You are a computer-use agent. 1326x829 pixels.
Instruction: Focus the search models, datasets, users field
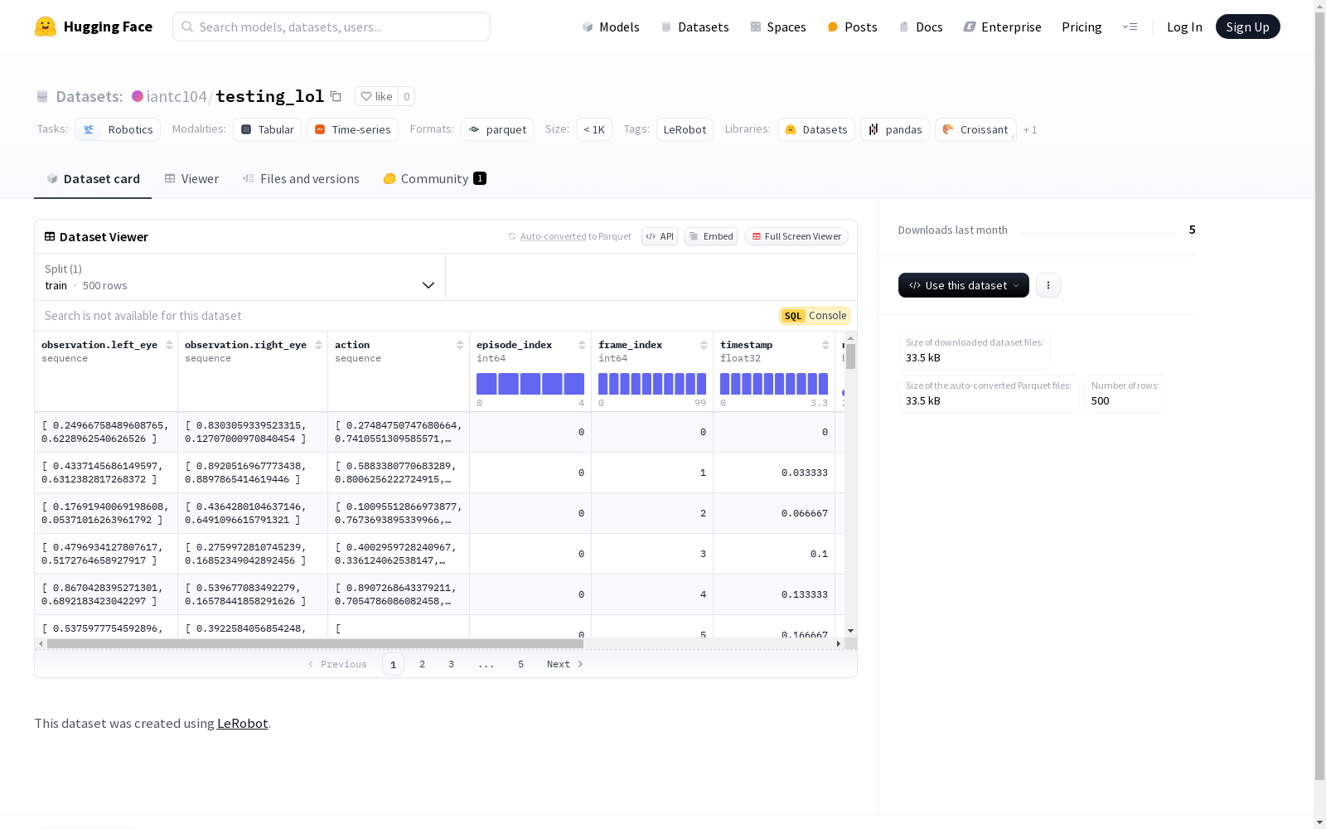tap(331, 27)
